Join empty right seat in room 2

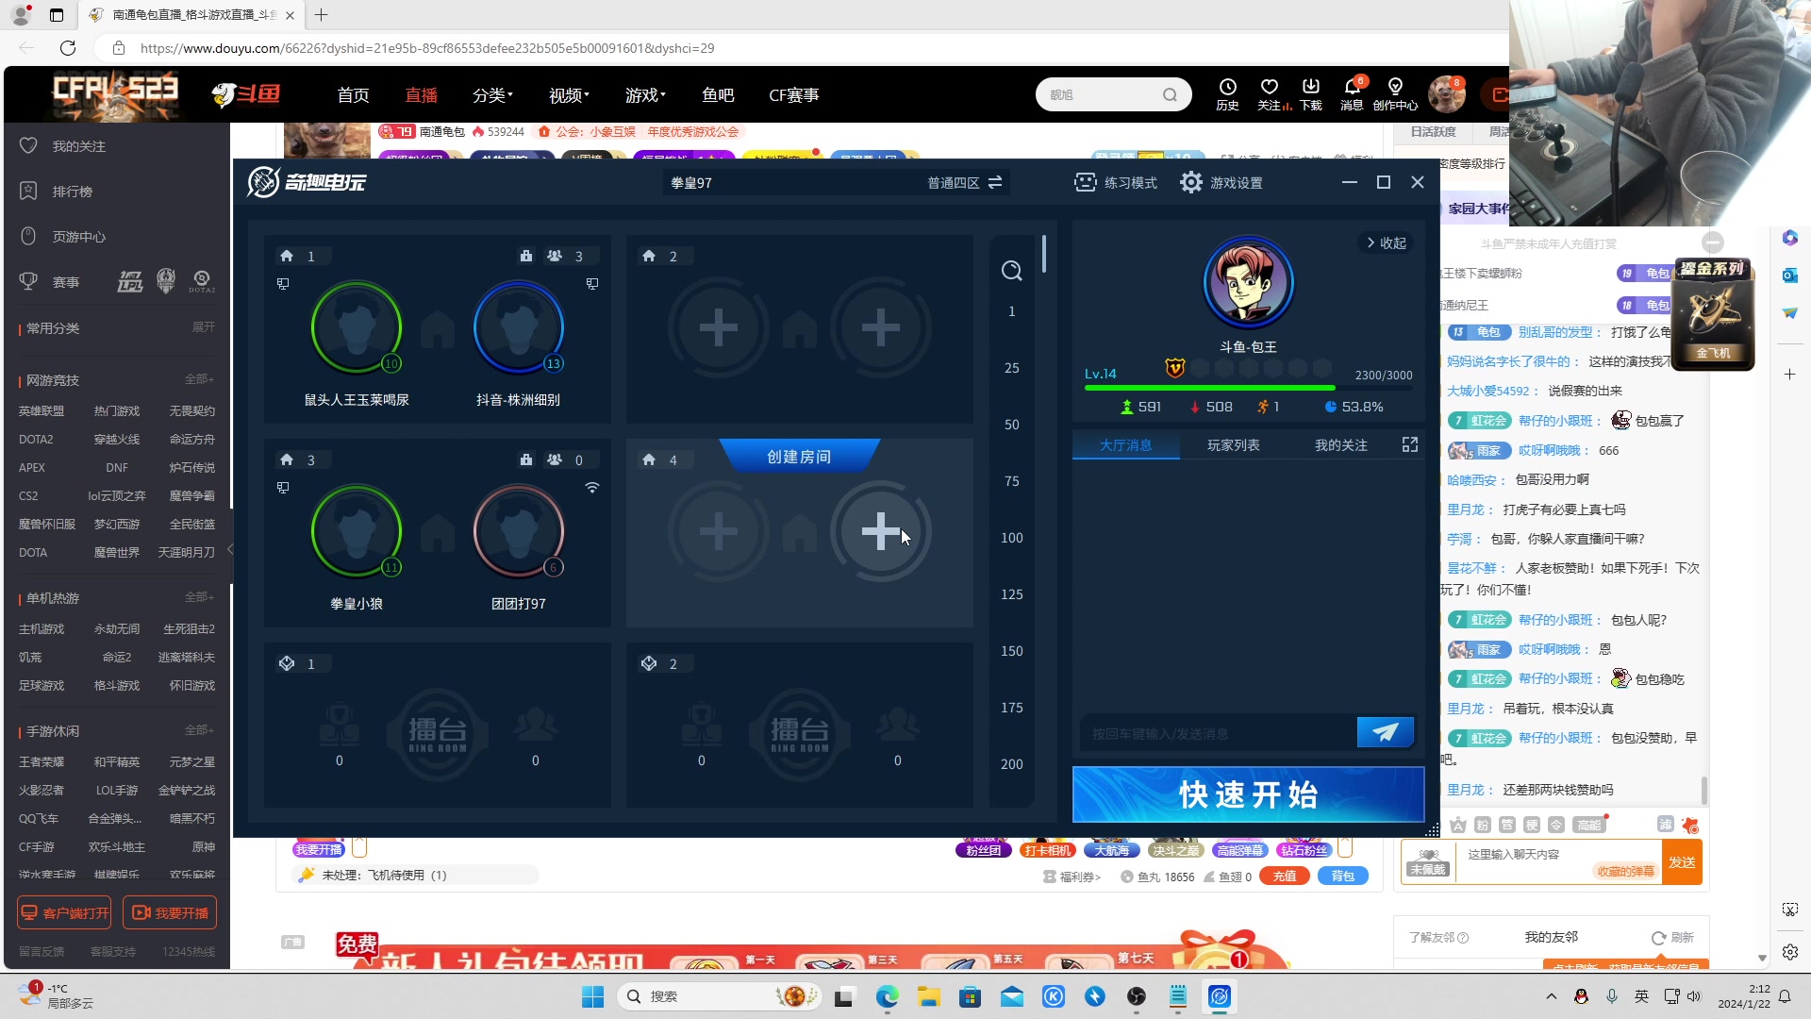(x=880, y=327)
